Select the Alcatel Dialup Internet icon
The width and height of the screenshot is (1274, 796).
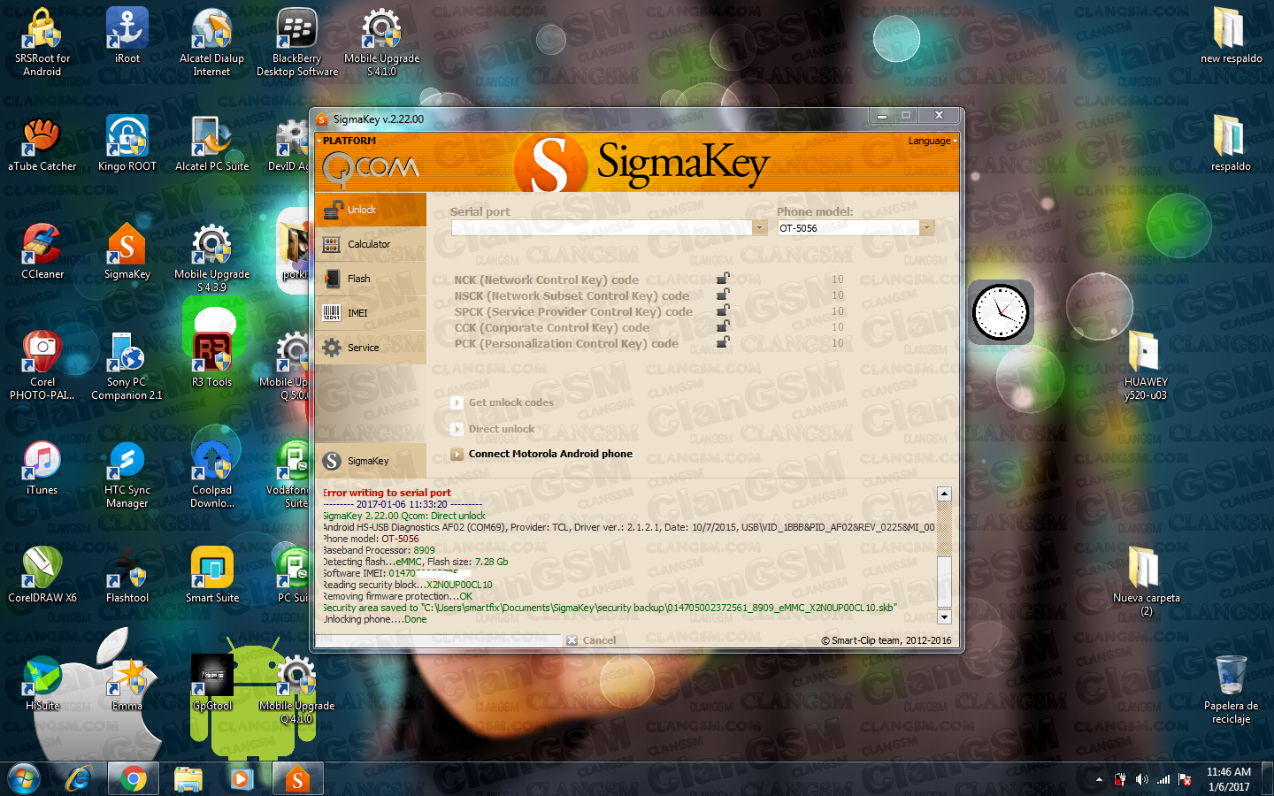click(x=212, y=42)
